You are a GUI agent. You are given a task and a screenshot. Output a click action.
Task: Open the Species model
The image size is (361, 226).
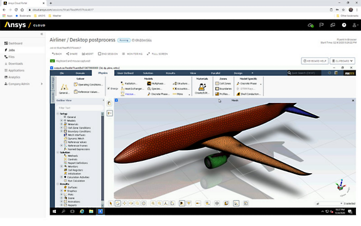tap(154, 89)
